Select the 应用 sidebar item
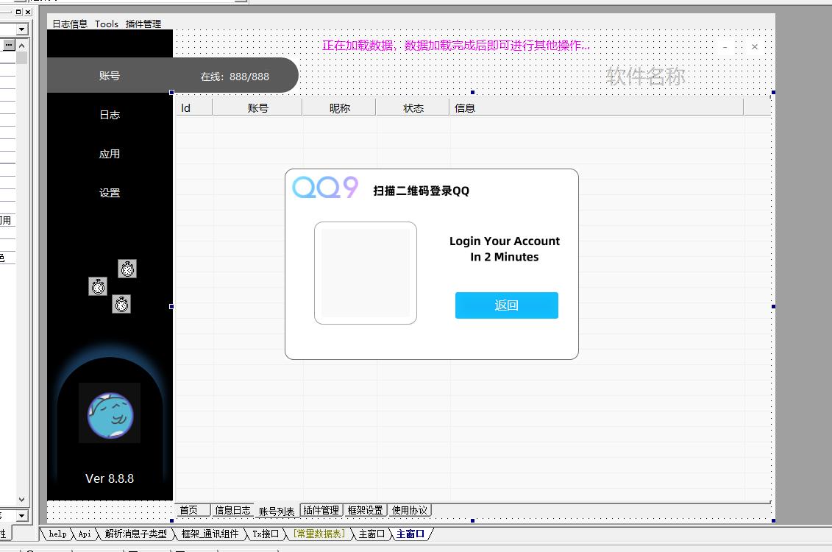832x552 pixels. coord(110,154)
